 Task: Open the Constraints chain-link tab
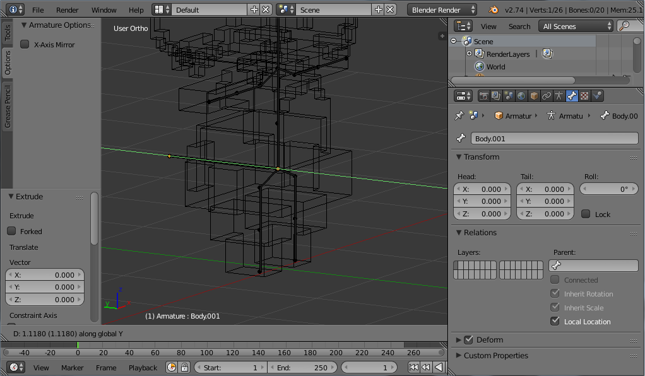pyautogui.click(x=547, y=96)
